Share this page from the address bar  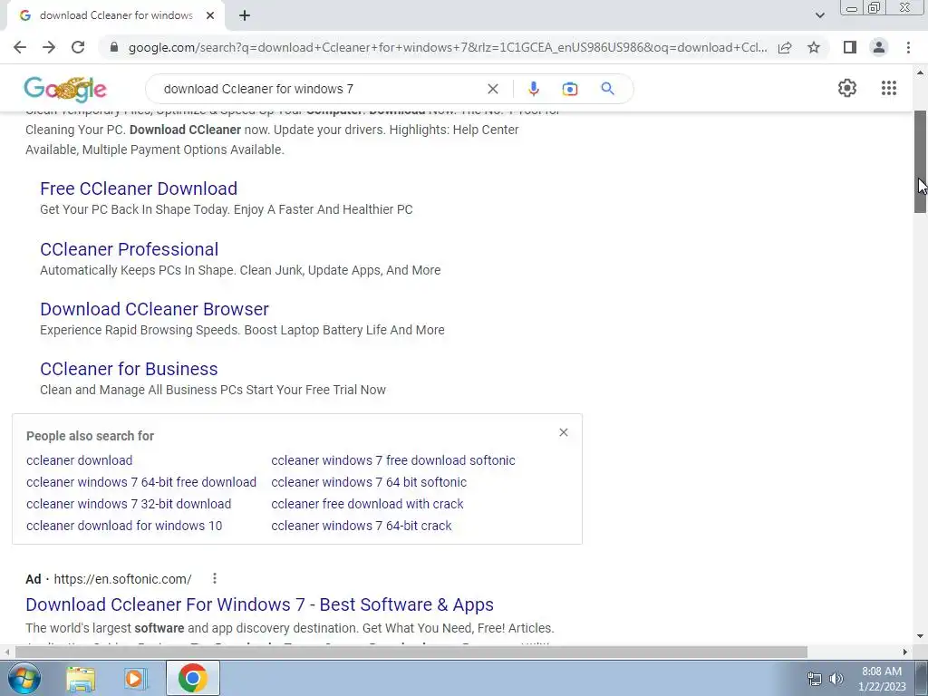(785, 47)
